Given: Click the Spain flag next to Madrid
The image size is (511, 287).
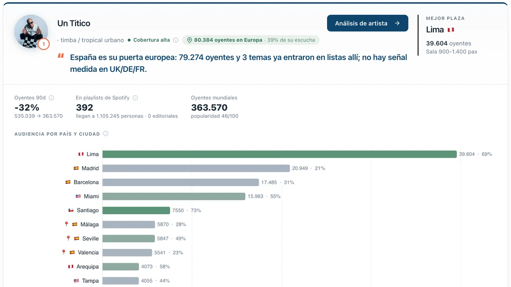Looking at the screenshot, I should [76, 168].
